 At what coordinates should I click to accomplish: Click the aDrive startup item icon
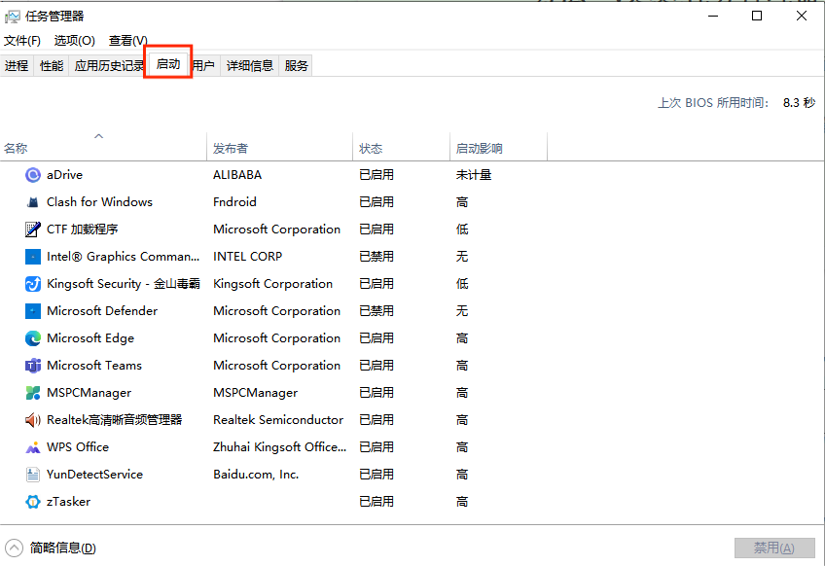[31, 174]
